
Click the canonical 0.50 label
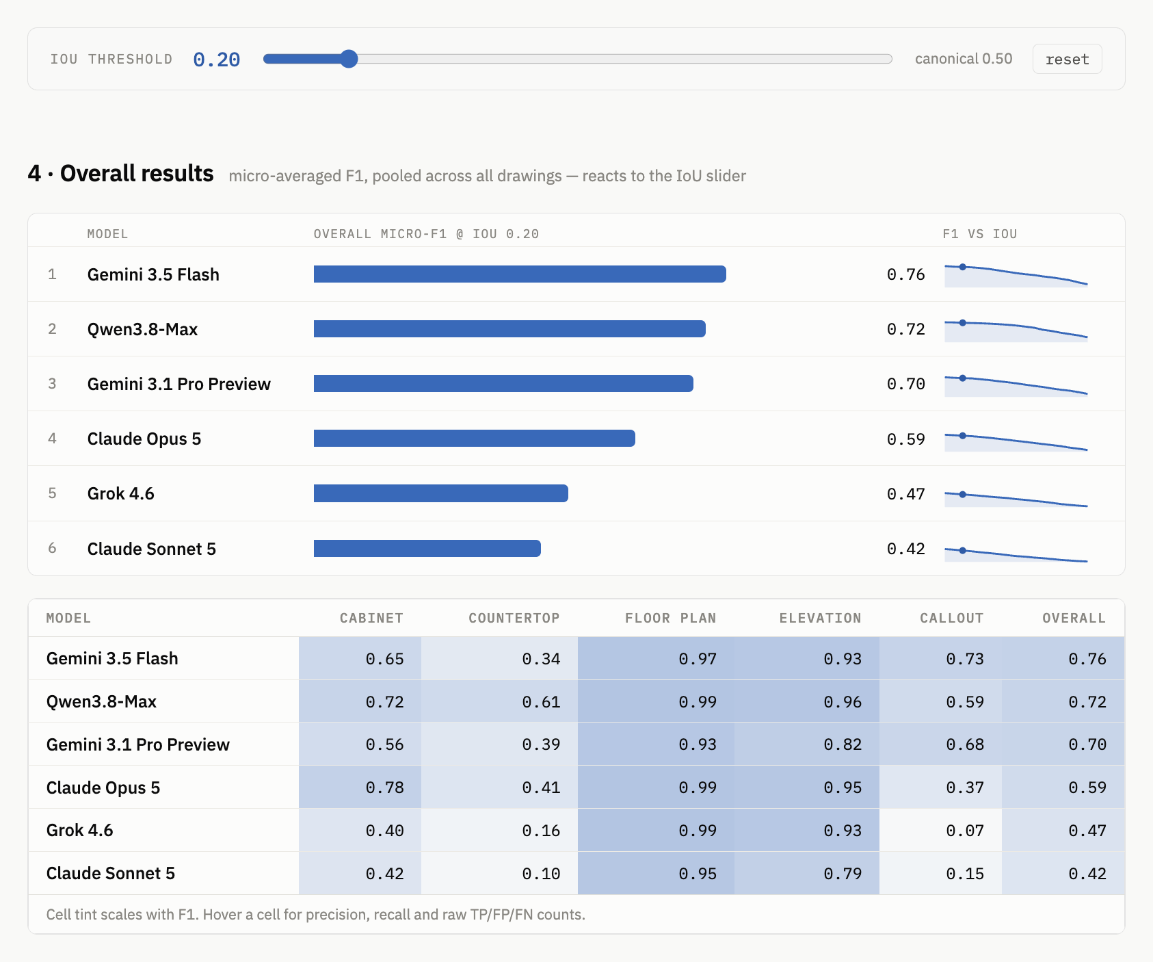click(964, 59)
